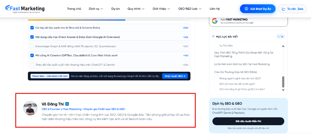Click the list icon beside Mục Lục Bài Viết
Screen dimensions: 311x134
213,36
